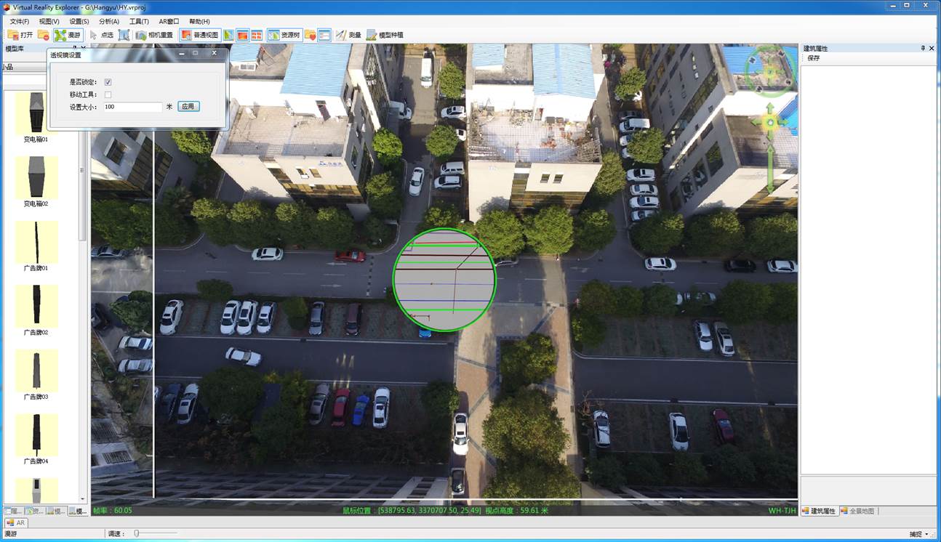Adjust the 调速 speed slider
941x542 pixels.
tap(136, 534)
